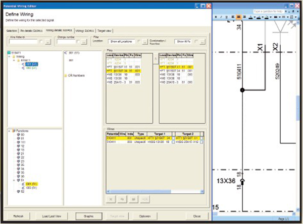This screenshot has height=224, width=303.
Task: Click the Underline formatting icon
Action: coord(227,17)
